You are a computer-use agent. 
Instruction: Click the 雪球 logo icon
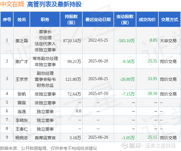pyautogui.click(x=125, y=145)
